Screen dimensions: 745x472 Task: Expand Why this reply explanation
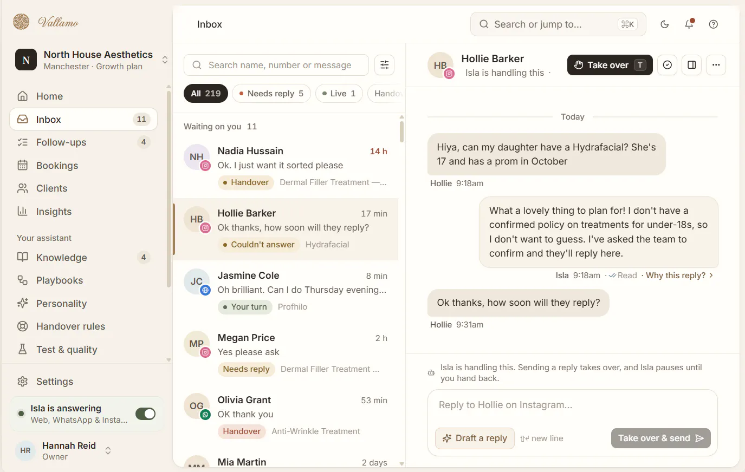[679, 276]
